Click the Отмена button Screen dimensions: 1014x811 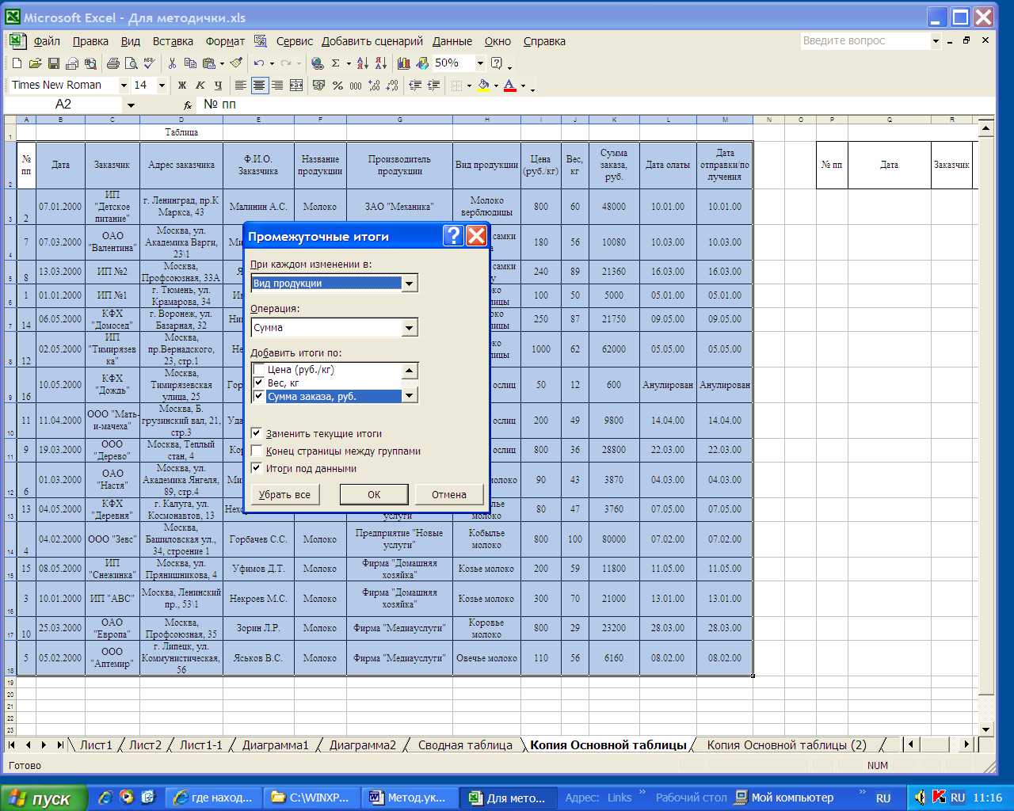click(x=449, y=494)
